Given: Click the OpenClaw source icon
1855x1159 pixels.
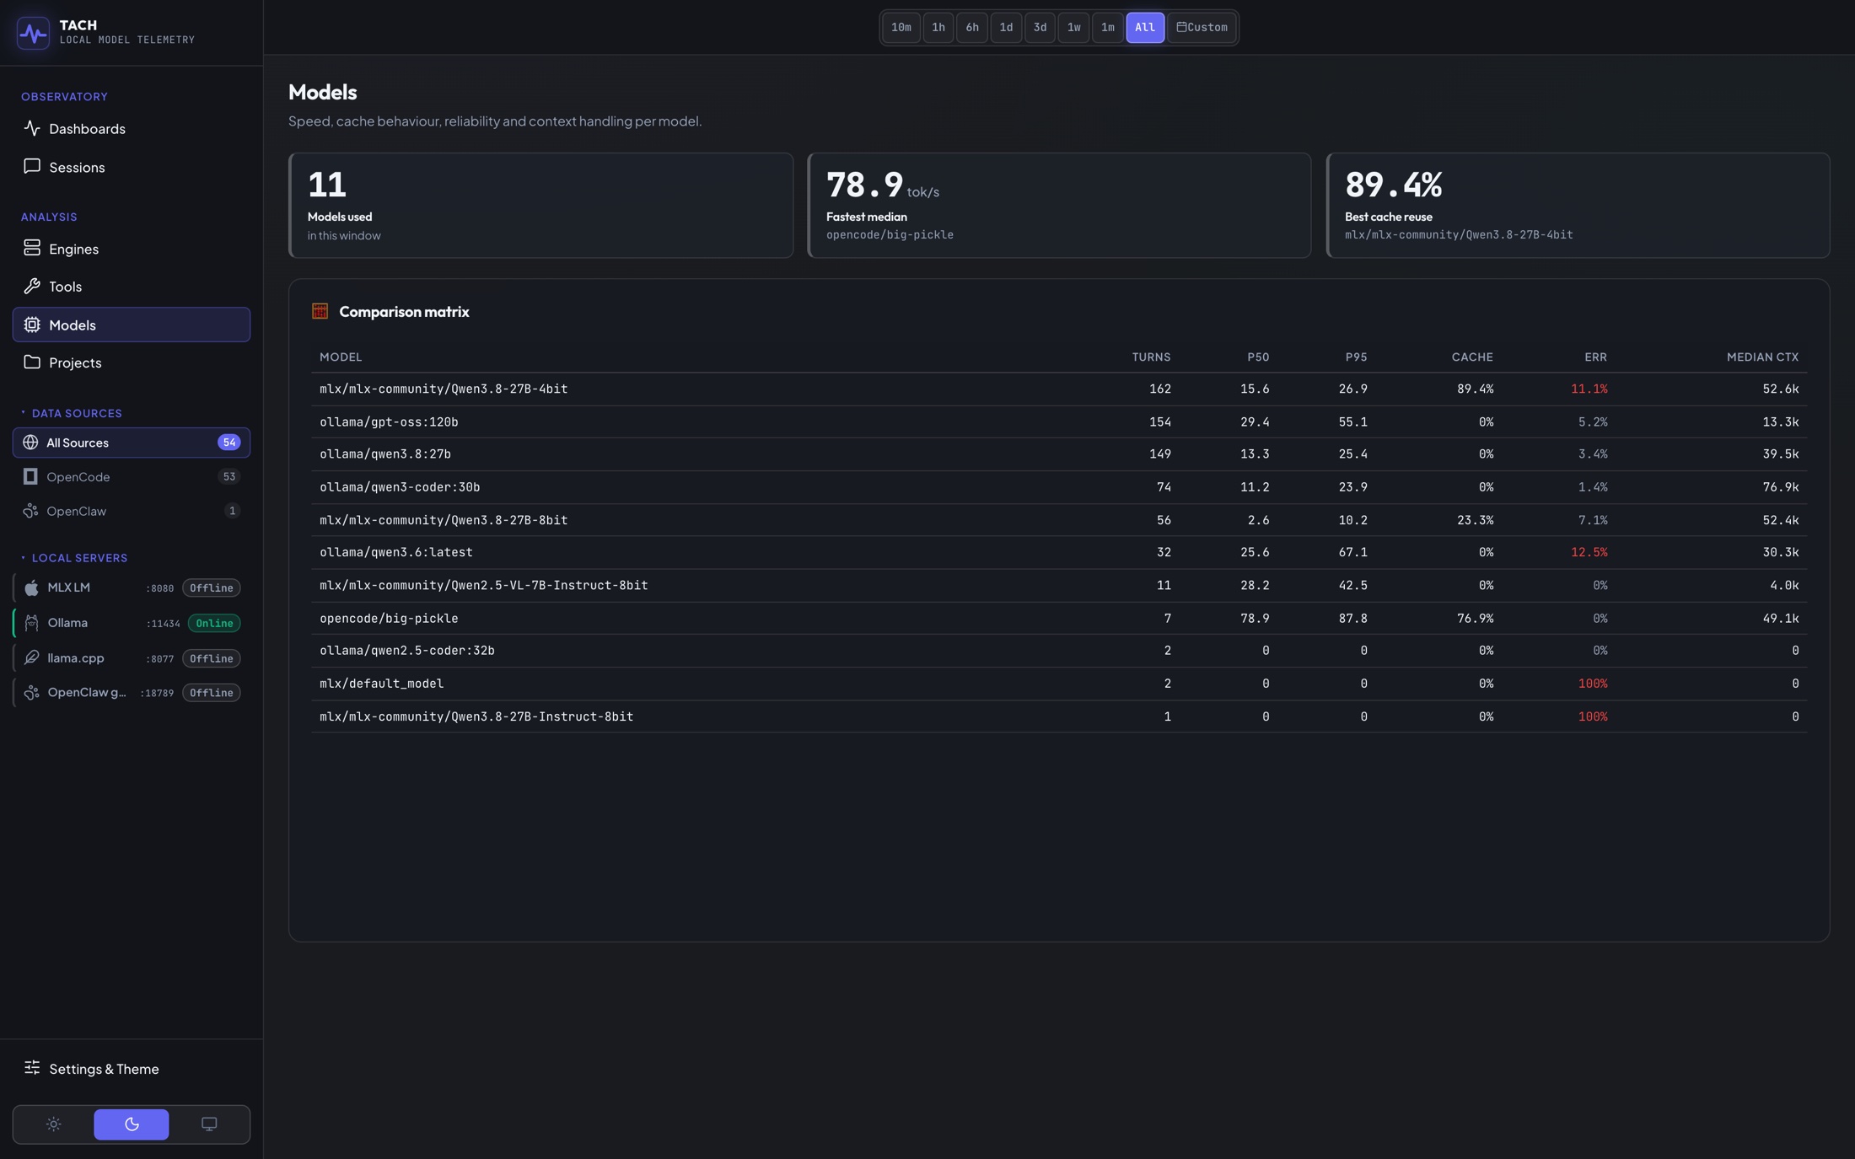Looking at the screenshot, I should [30, 511].
